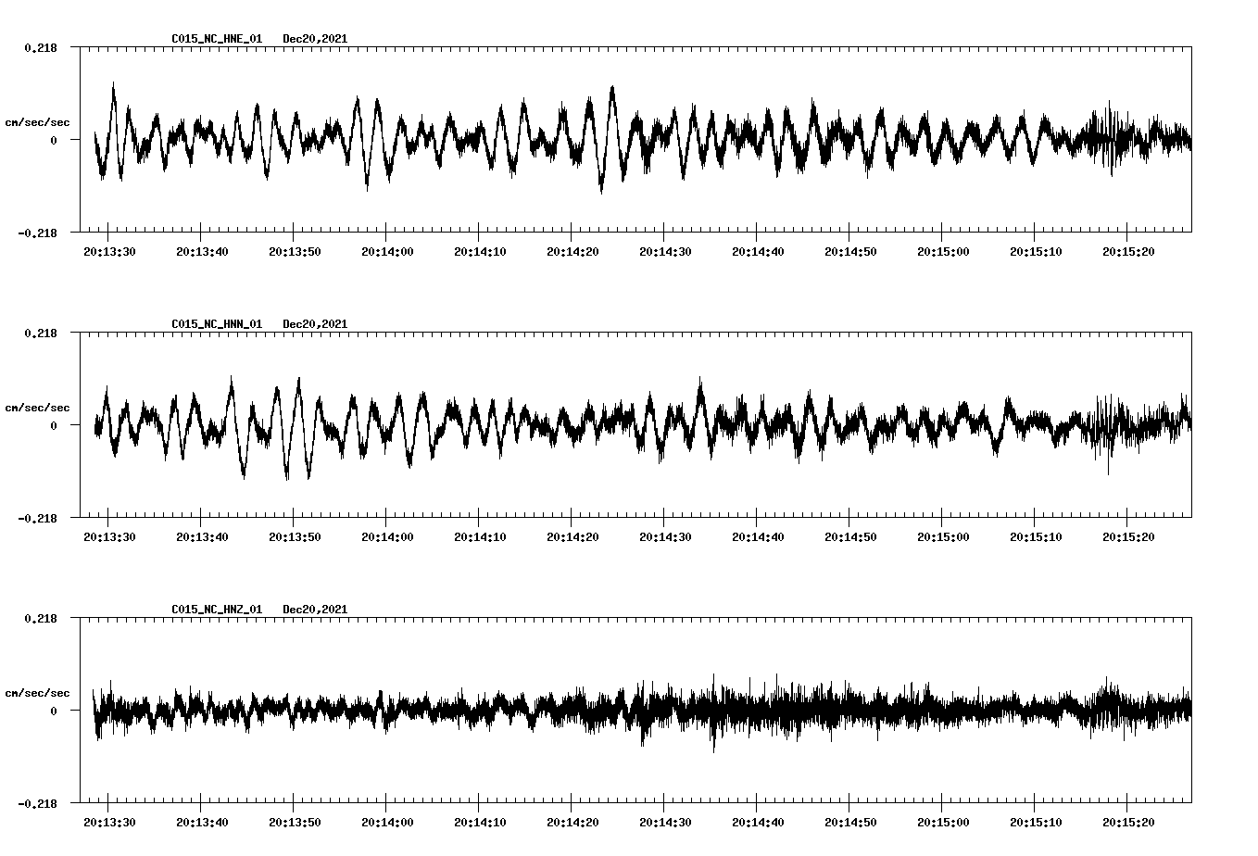Image resolution: width=1258 pixels, height=856 pixels.
Task: Click the C015_NC_HNZ_01 channel title
Action: click(x=217, y=610)
